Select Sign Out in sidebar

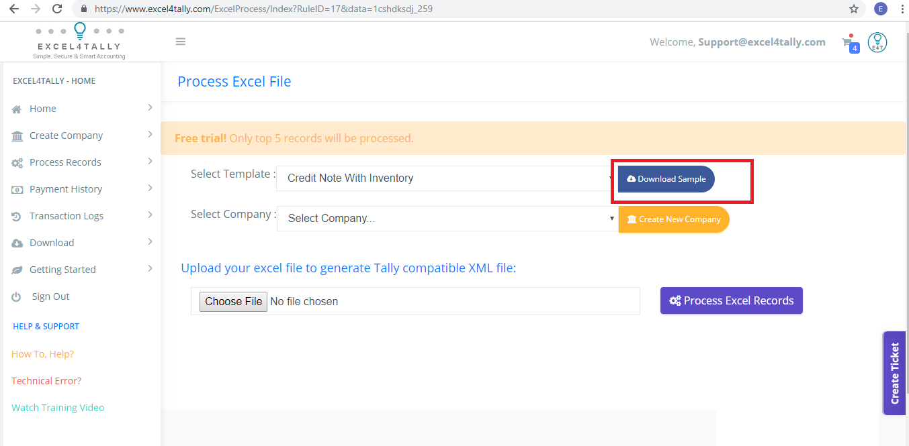[x=50, y=296]
